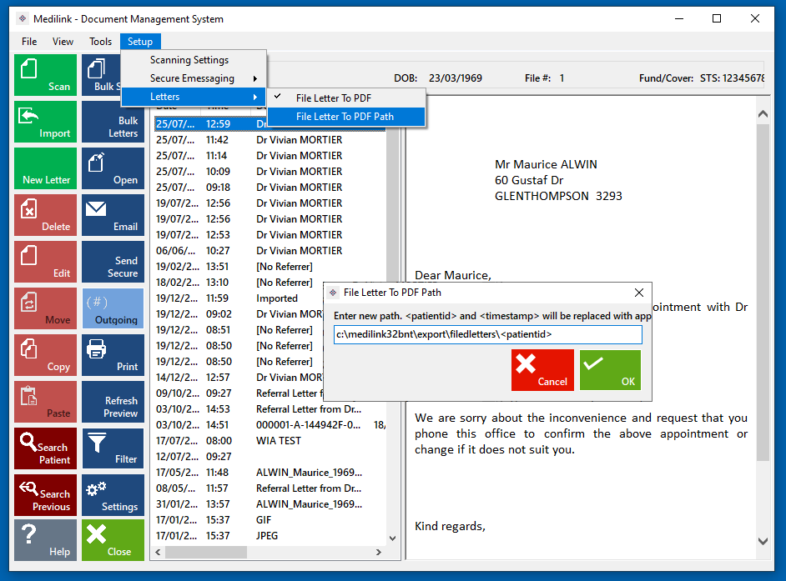786x581 pixels.
Task: Choose the Move document tool
Action: click(x=45, y=308)
